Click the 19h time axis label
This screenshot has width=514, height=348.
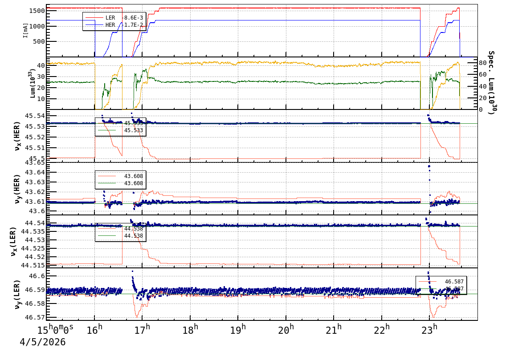click(238, 329)
